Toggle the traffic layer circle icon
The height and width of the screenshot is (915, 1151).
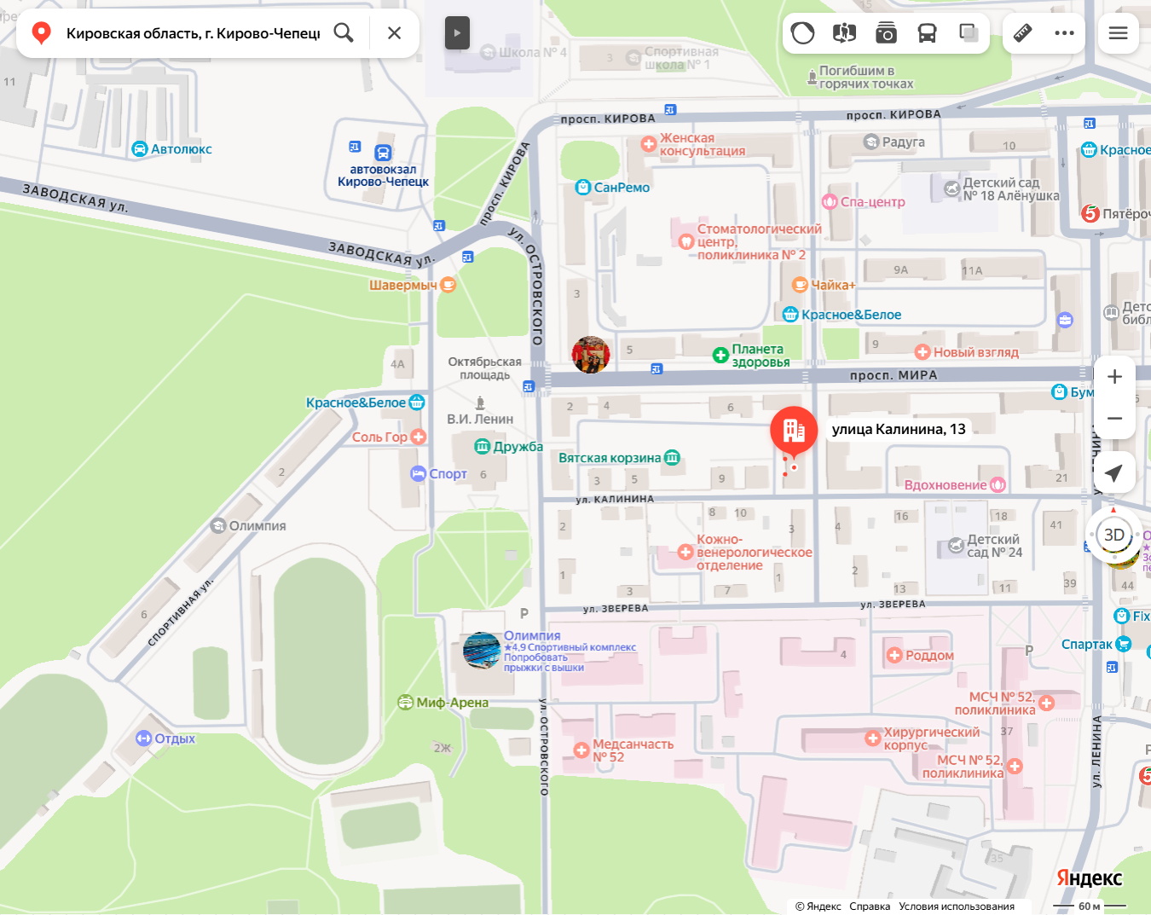[802, 33]
